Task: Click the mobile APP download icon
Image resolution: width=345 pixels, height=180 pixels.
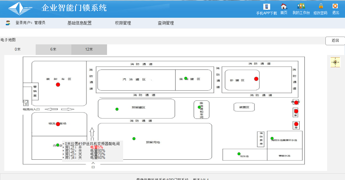Action: [266, 7]
